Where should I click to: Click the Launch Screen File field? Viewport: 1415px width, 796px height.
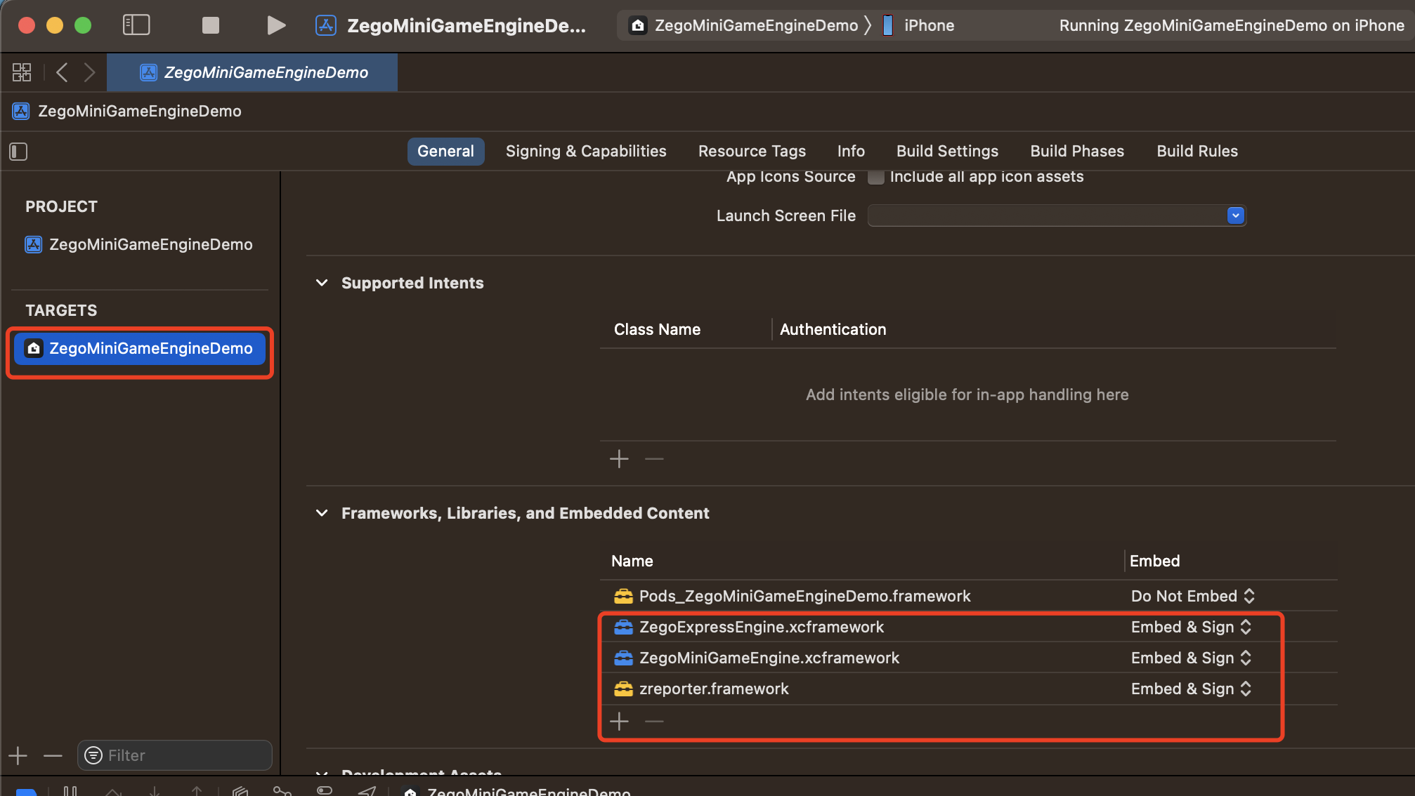1057,215
